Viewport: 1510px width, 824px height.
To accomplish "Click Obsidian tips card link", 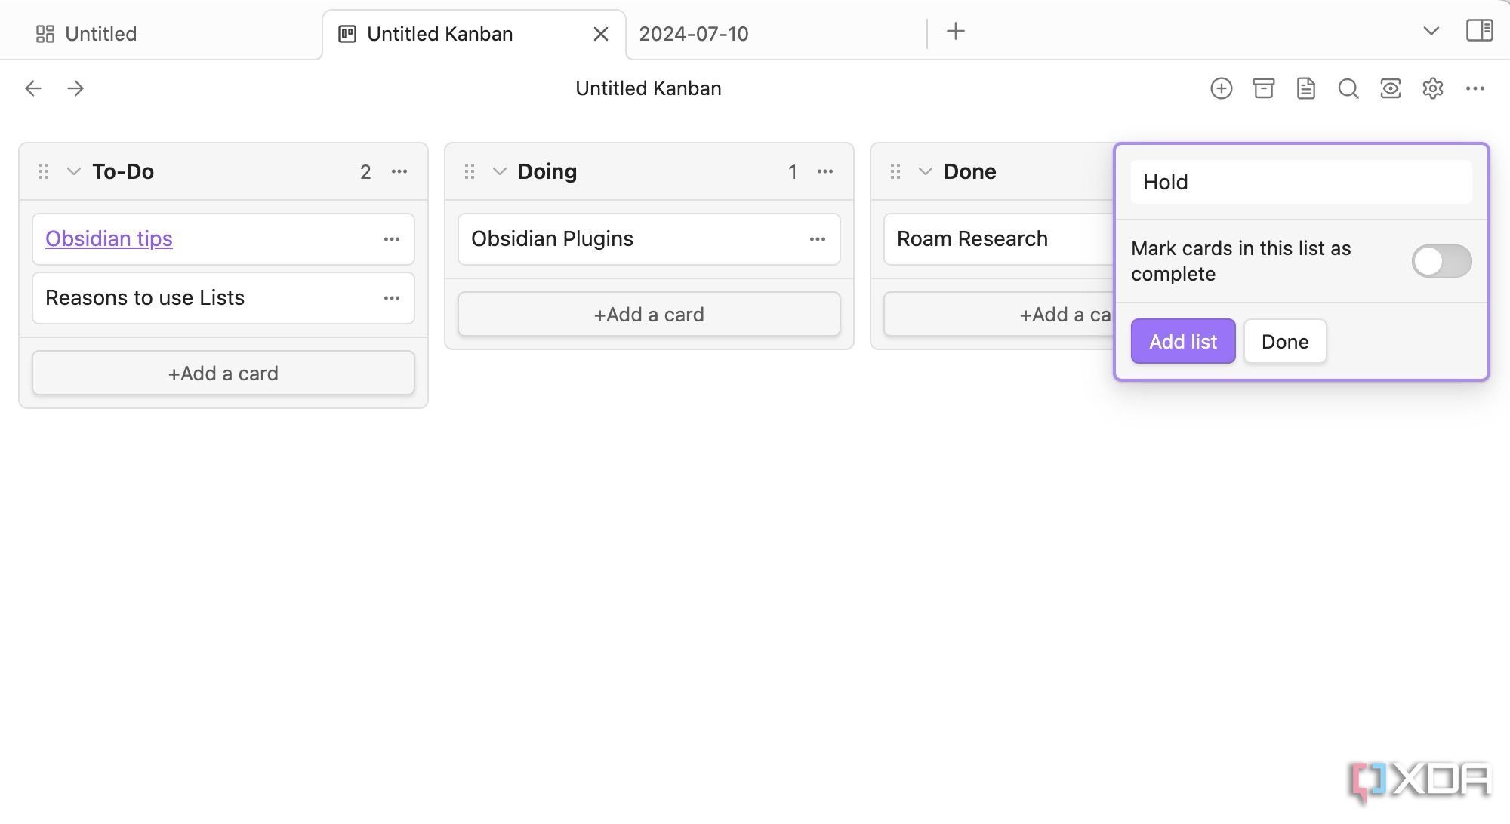I will pyautogui.click(x=109, y=238).
